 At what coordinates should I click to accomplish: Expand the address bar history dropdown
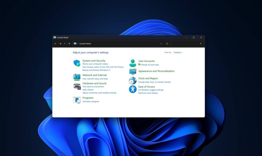tap(161, 44)
